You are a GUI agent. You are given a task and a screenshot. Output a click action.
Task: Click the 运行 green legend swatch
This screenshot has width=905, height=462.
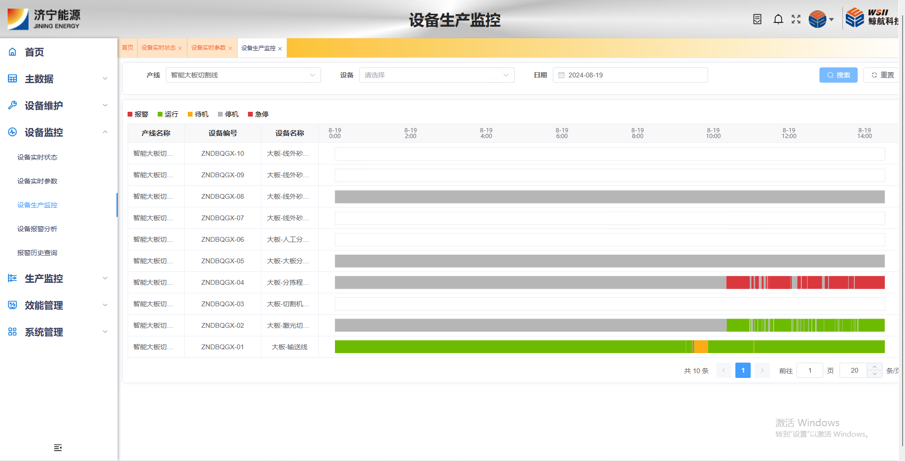(160, 114)
